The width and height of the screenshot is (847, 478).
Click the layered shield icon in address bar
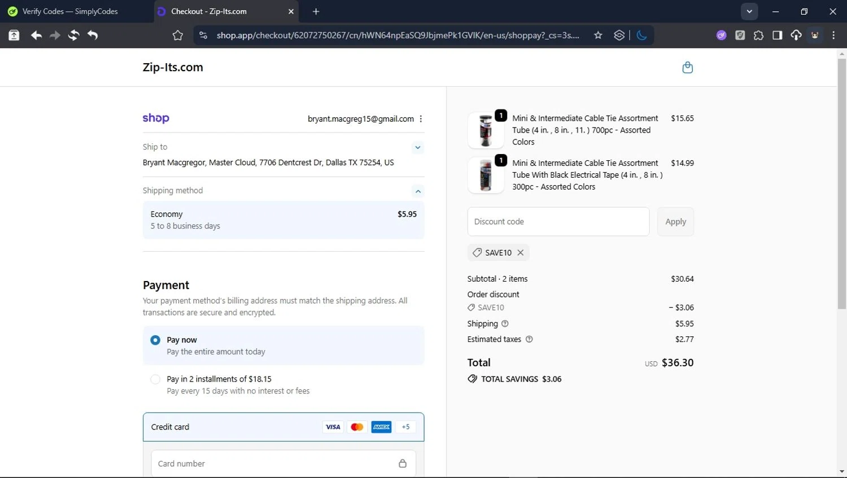[x=619, y=36]
